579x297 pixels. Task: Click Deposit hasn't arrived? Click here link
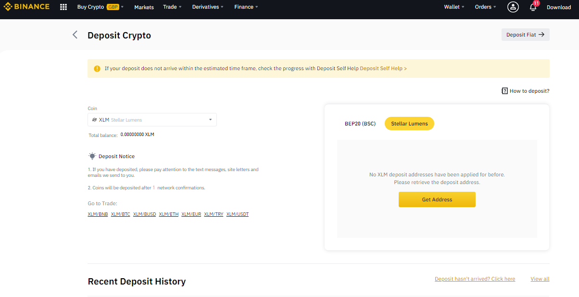point(475,279)
